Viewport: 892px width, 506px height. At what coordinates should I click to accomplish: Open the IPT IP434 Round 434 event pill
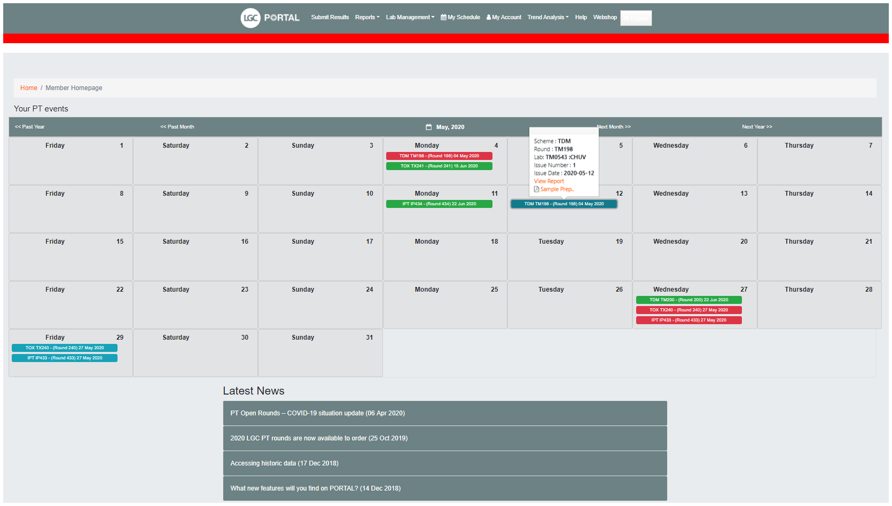click(x=439, y=204)
